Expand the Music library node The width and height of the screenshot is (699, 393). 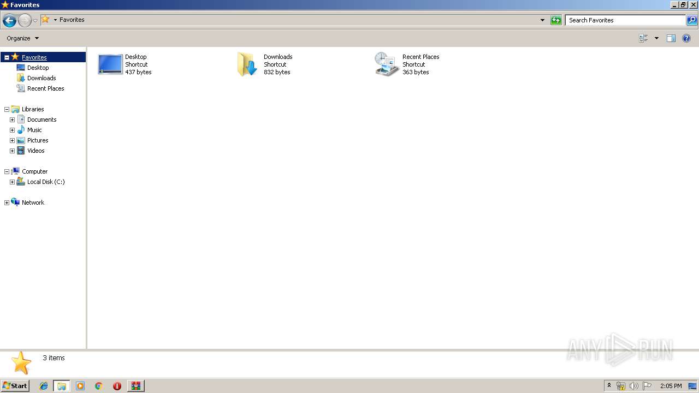12,130
